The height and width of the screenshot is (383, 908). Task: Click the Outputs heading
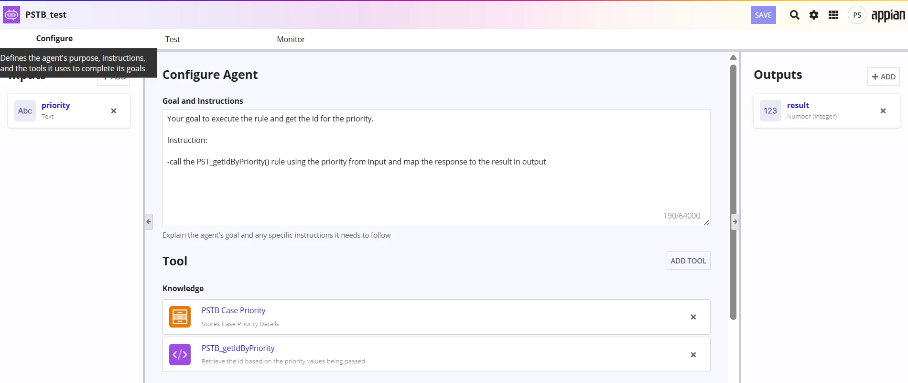778,75
